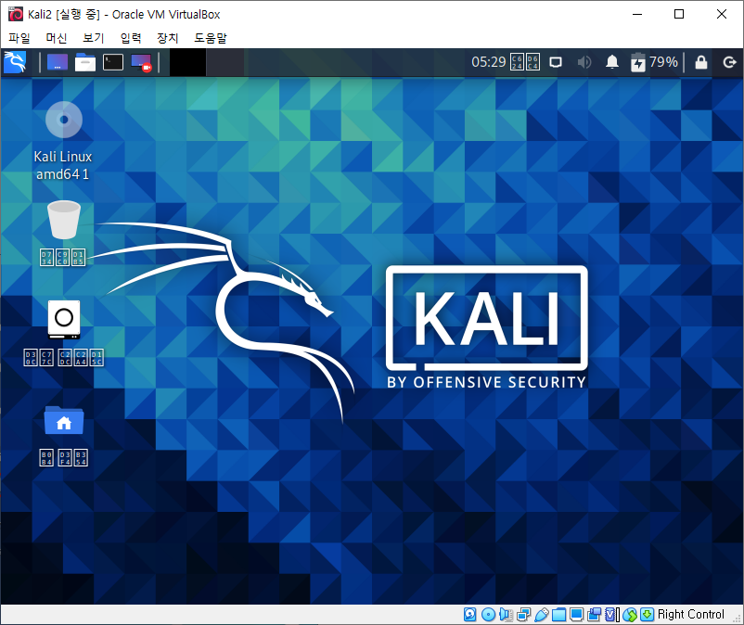The height and width of the screenshot is (625, 744).
Task: Click the CPU virtualization V status icon
Action: 612,615
